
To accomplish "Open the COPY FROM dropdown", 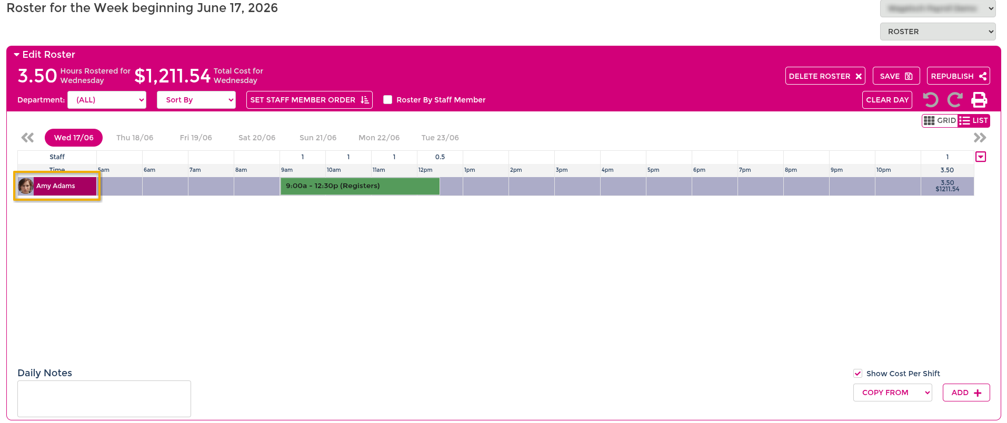I will click(893, 393).
